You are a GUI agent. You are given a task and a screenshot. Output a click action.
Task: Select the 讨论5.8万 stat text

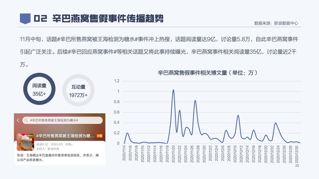coord(57,145)
